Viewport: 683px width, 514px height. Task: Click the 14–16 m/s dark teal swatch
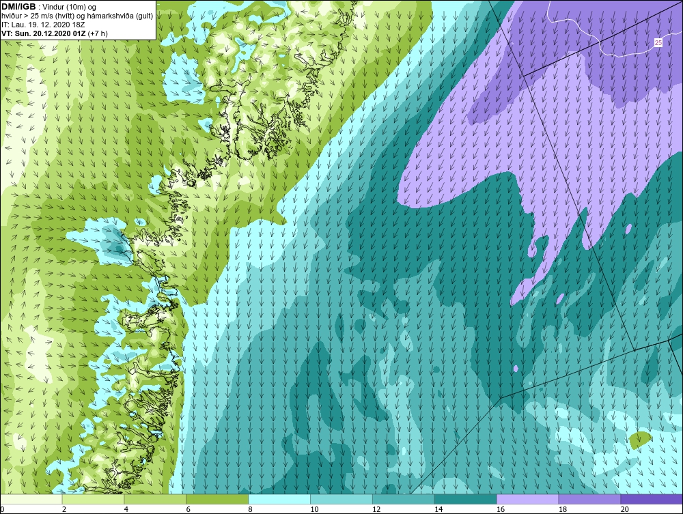tap(465, 499)
